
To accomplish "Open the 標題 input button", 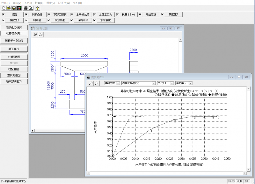I will point(14,14).
